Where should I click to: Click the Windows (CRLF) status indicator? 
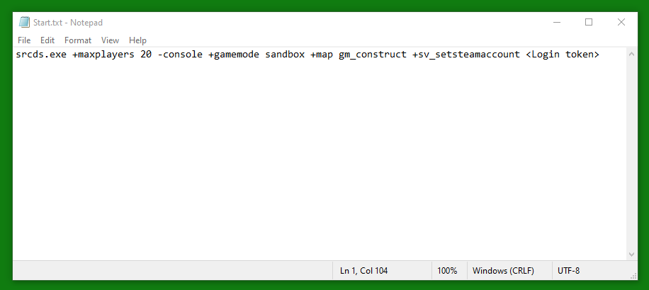(x=503, y=271)
